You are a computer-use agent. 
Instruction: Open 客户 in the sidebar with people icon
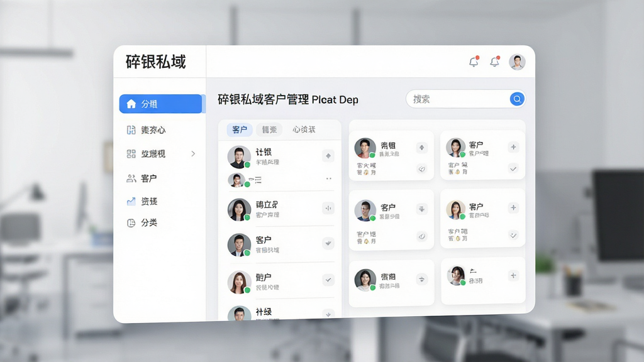coord(142,178)
